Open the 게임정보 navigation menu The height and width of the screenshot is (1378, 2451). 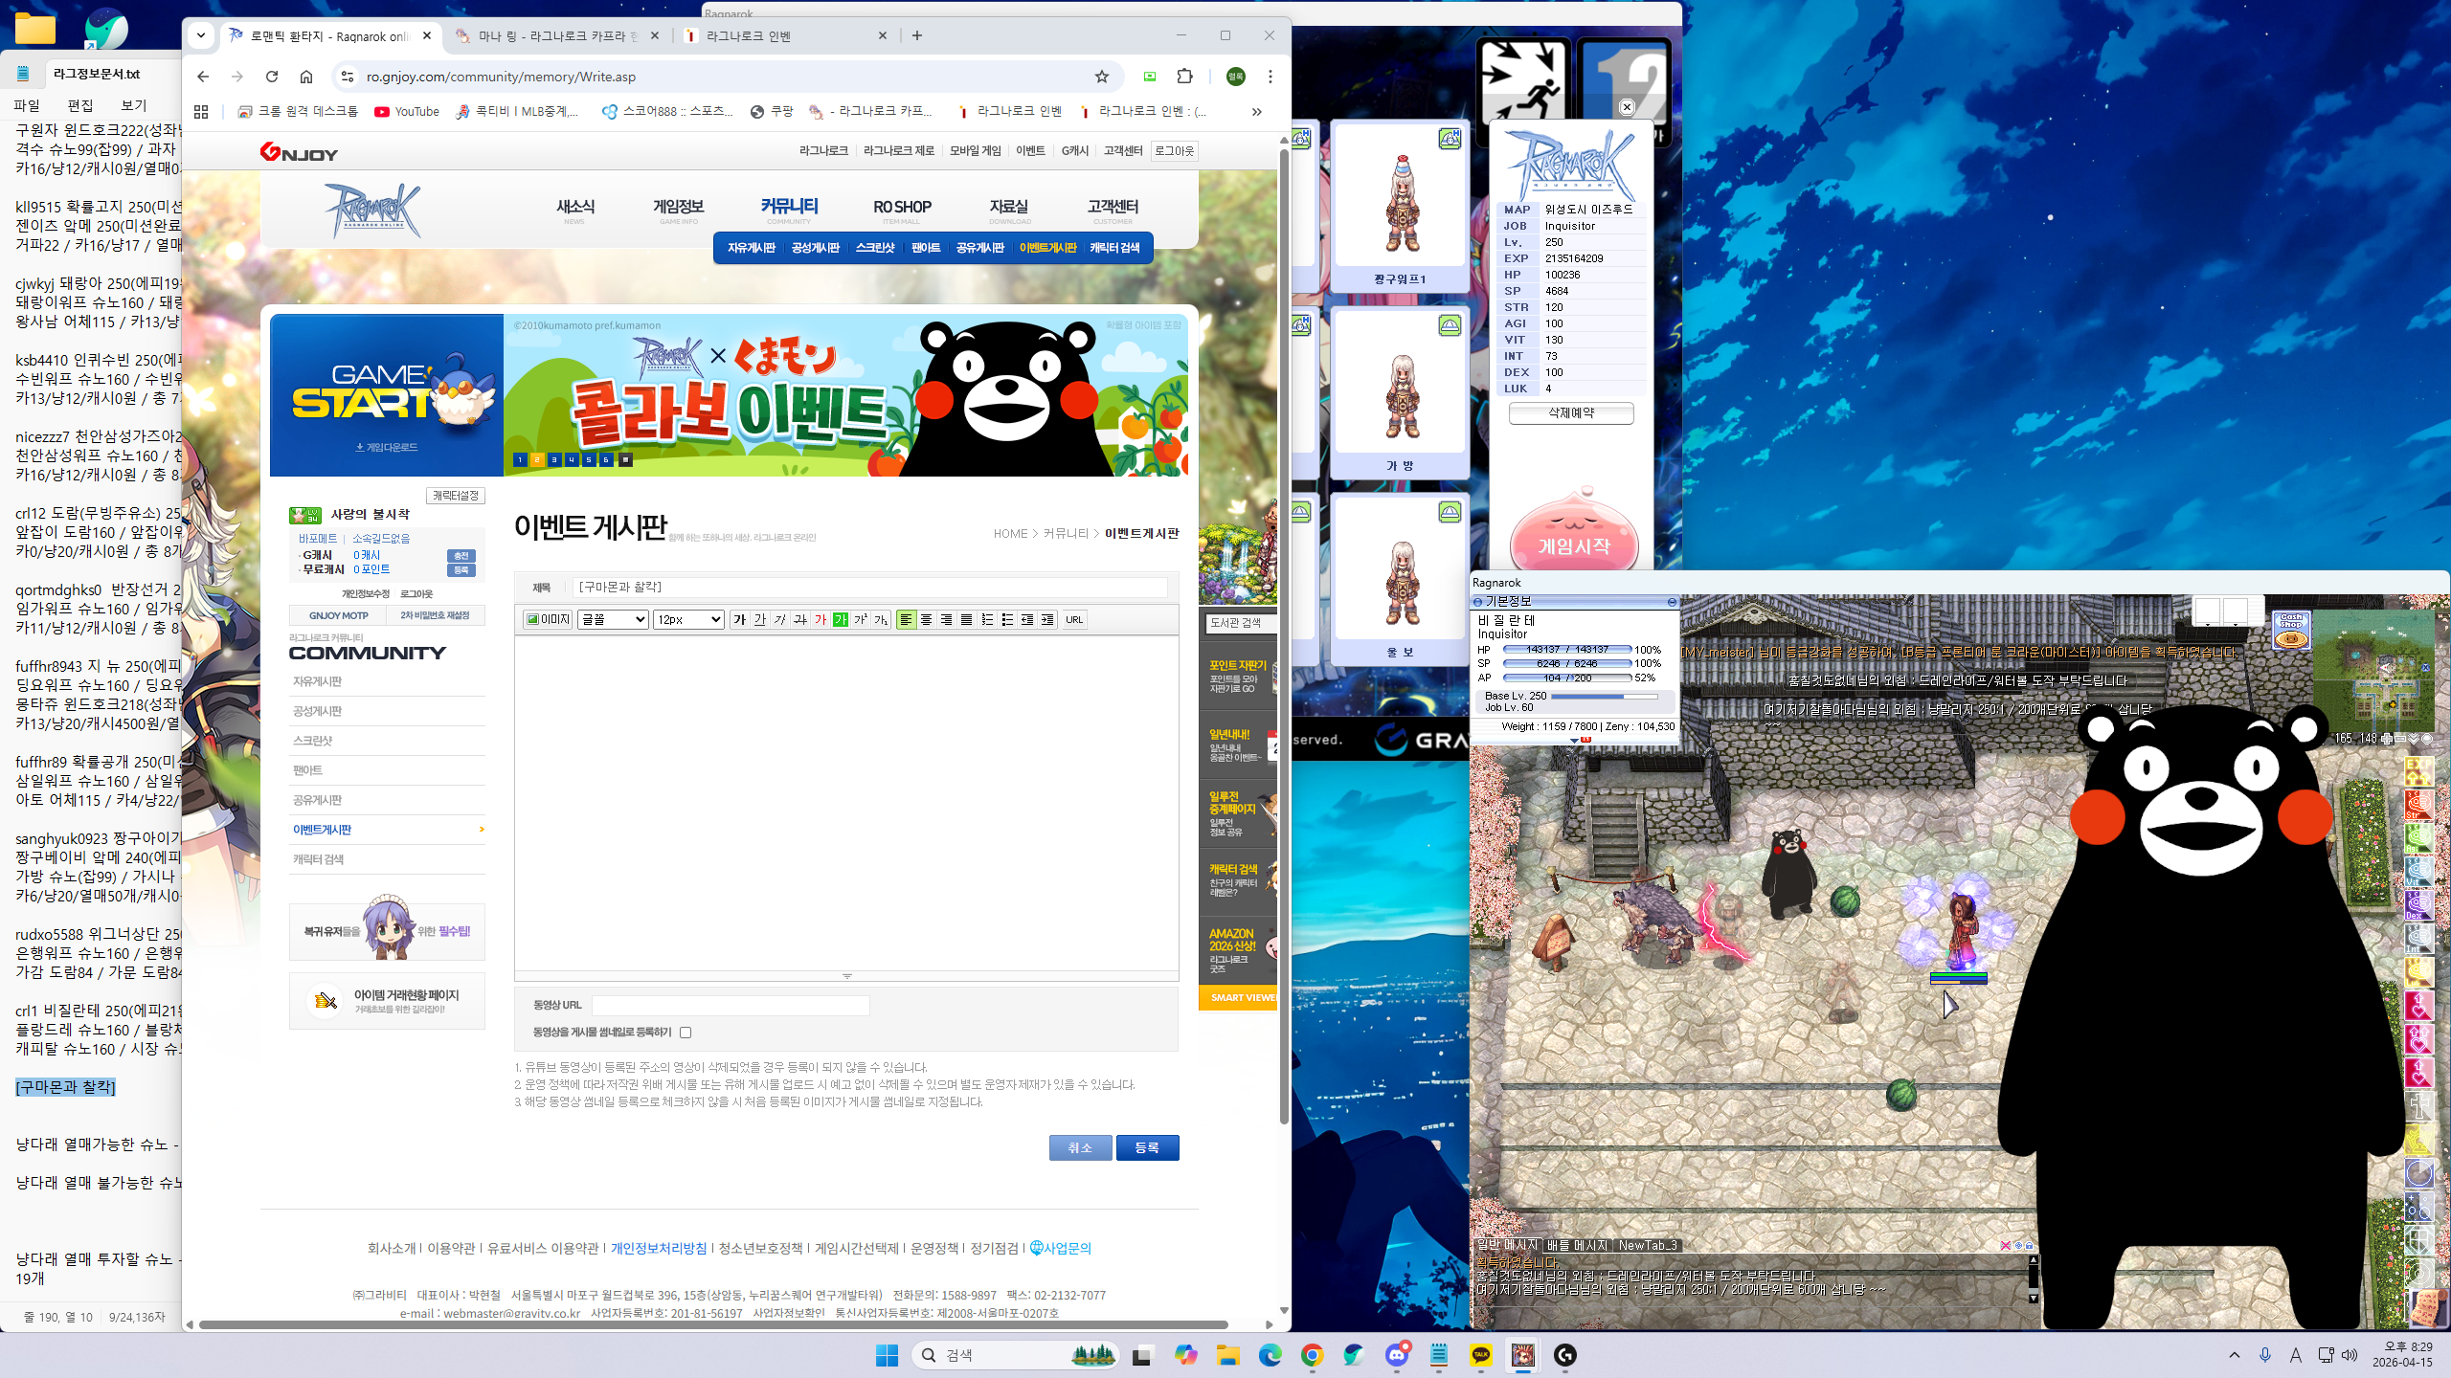point(678,207)
